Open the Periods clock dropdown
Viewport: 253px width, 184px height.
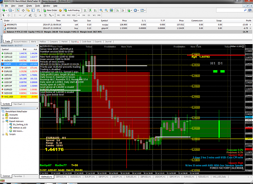(x=136, y=11)
